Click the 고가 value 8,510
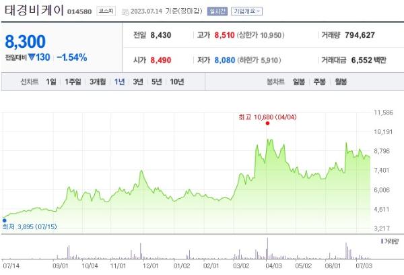 tap(224, 35)
